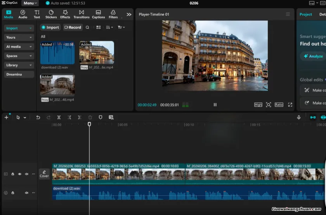This screenshot has width=326, height=215.
Task: Lock the video track
Action: coord(13,174)
